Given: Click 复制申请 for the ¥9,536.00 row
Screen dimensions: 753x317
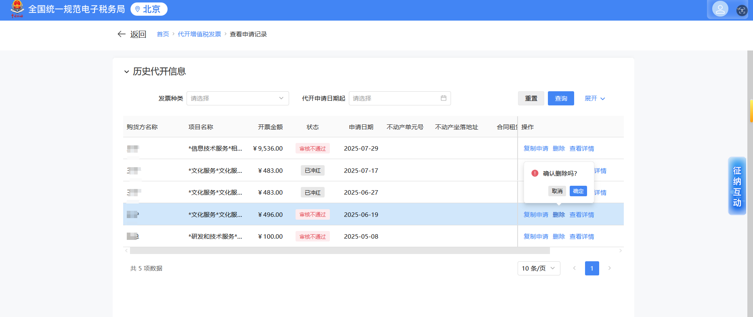Looking at the screenshot, I should coord(536,149).
